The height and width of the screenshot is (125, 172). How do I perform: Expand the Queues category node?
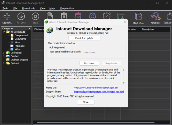coord(4,63)
